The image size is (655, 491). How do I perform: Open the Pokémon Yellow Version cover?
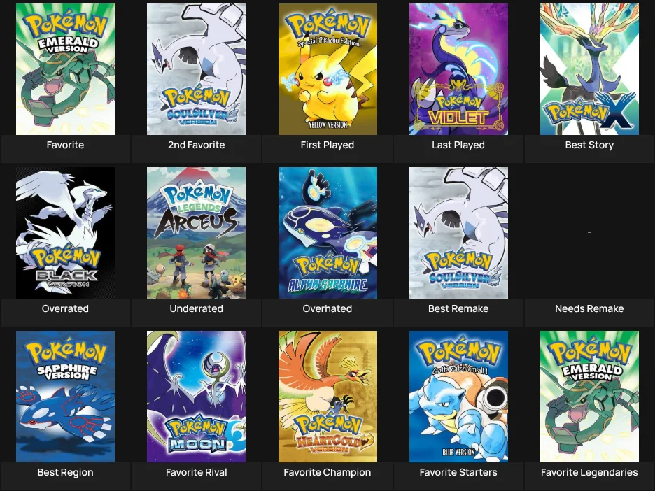[x=327, y=69]
